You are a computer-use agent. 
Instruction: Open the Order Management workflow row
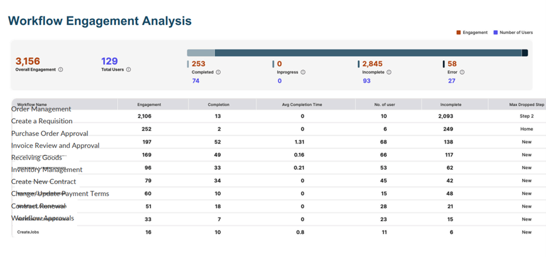(x=41, y=109)
